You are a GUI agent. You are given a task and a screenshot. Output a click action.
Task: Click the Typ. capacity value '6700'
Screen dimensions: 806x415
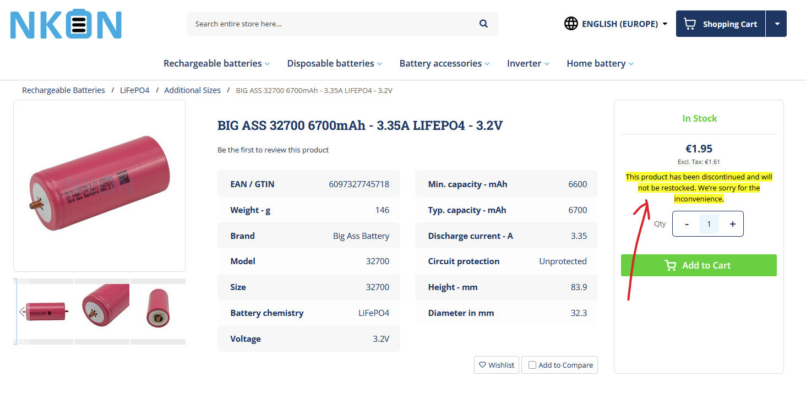coord(578,210)
